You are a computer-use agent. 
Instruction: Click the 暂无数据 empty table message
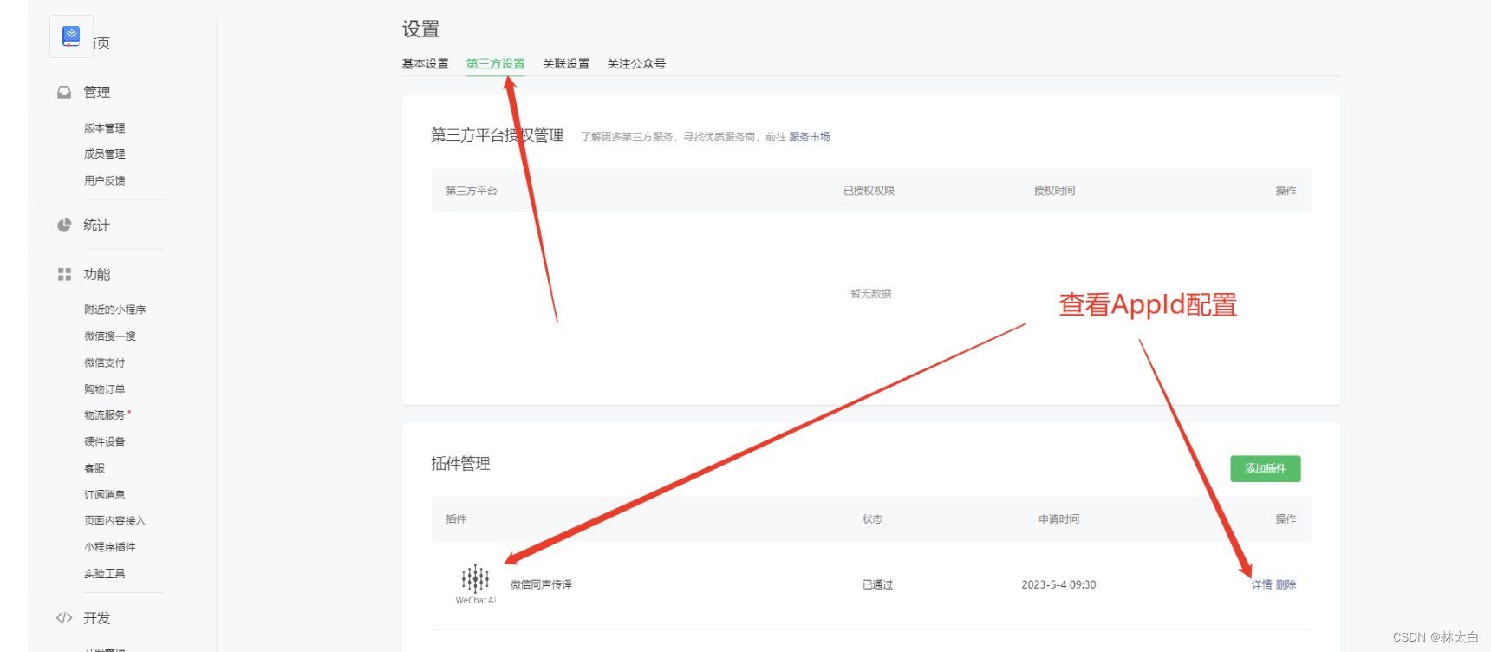[x=871, y=294]
